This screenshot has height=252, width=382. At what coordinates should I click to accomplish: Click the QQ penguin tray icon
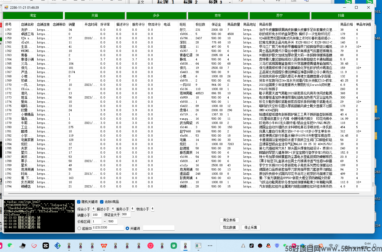tap(269, 246)
